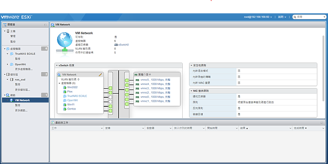
Task: Collapse the 儲存區 storage node
Action: click(x=5, y=75)
